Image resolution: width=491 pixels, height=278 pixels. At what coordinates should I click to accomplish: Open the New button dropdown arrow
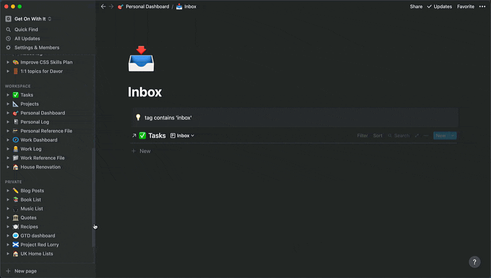point(453,135)
